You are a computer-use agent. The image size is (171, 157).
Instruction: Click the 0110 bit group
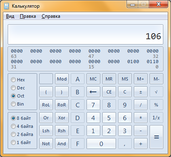152,62
